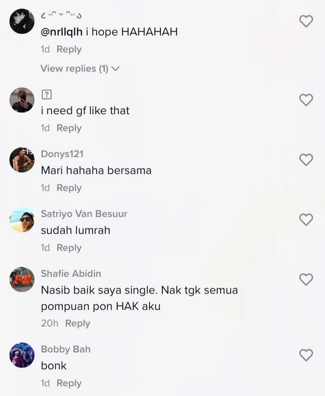Open Bobby Bah username
This screenshot has height=396, width=325.
[x=66, y=349]
